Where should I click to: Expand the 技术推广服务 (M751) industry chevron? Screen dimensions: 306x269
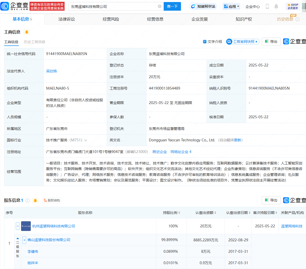[x=85, y=140]
